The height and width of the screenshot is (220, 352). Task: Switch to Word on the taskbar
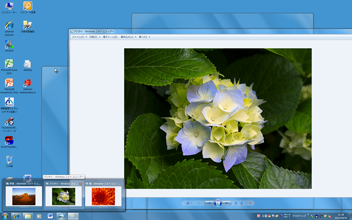(x=50, y=216)
